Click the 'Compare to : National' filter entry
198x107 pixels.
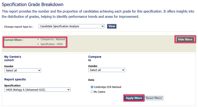coord(53,39)
